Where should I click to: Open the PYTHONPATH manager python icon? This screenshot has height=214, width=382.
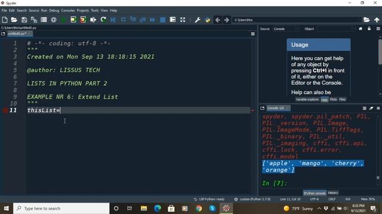pos(208,20)
